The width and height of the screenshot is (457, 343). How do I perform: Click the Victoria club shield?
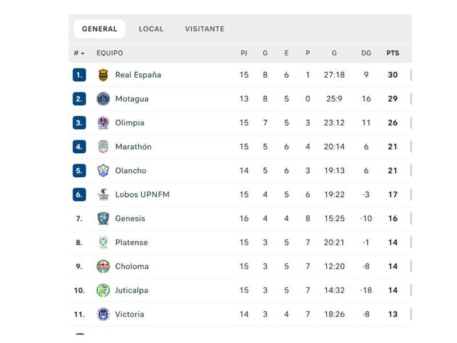point(102,314)
